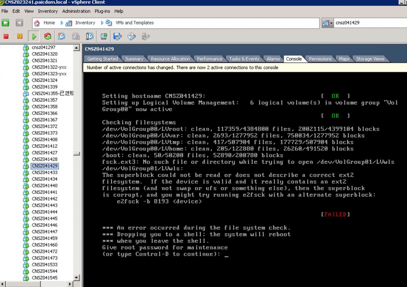Viewport: 407px width, 287px height.
Task: Select highlighted VM CNSZ041429
Action: 45,166
